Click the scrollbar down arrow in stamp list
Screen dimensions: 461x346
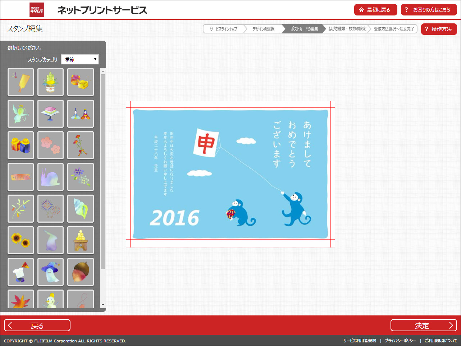pyautogui.click(x=104, y=305)
